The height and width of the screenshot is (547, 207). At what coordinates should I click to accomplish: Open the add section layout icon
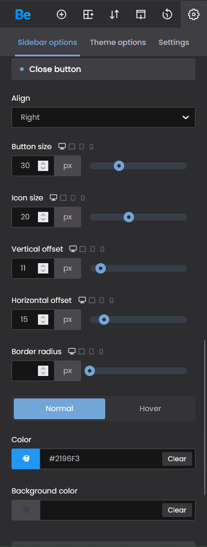point(88,14)
